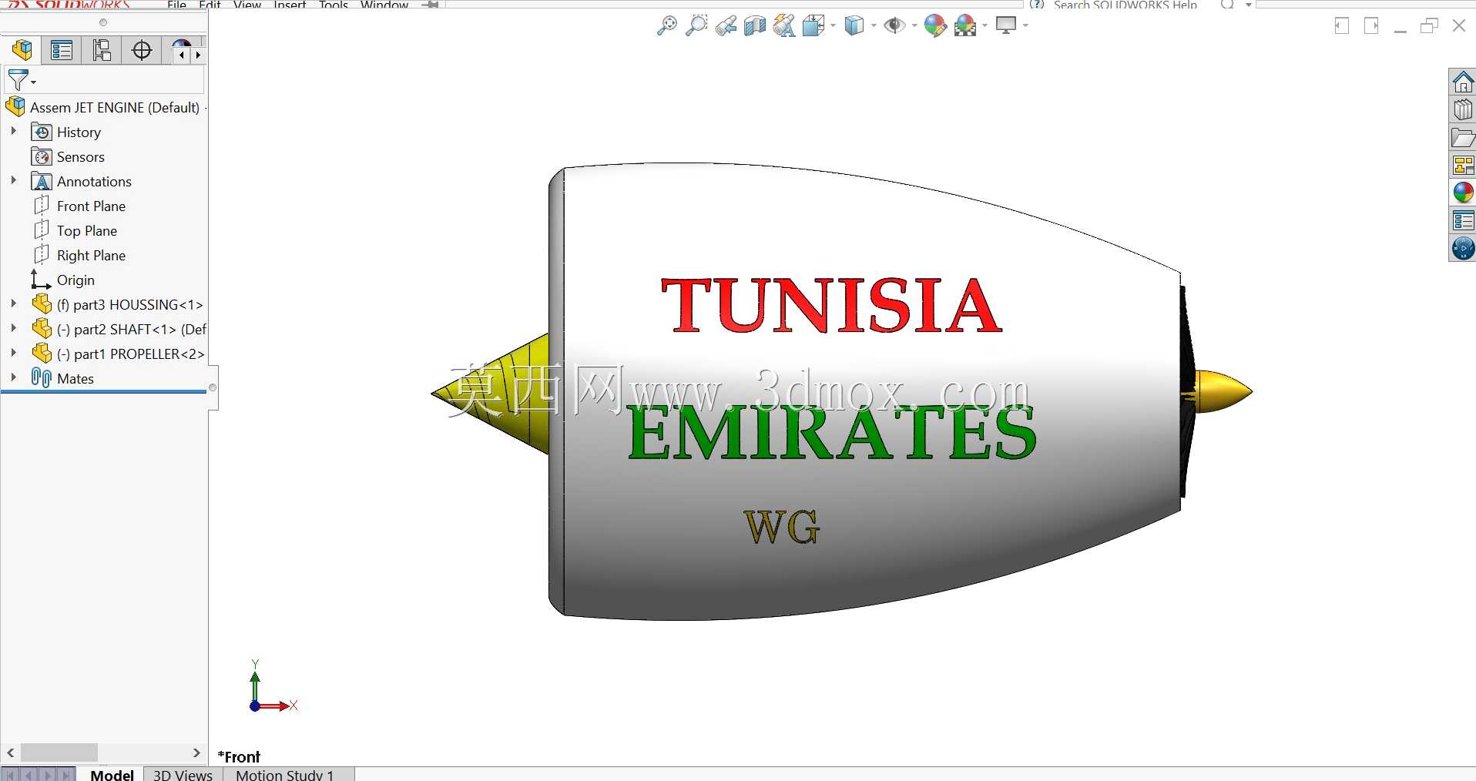Open the FeatureManager Design Tree tab
Viewport: 1476px width, 781px height.
coord(22,50)
